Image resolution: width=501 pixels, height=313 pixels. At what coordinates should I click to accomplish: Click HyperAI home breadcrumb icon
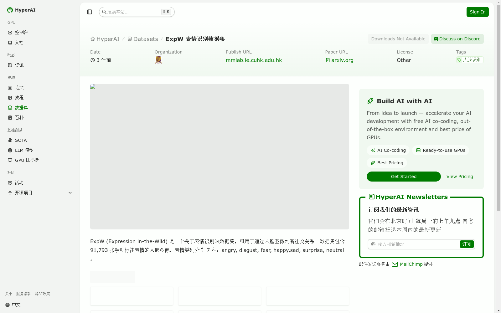tap(93, 39)
